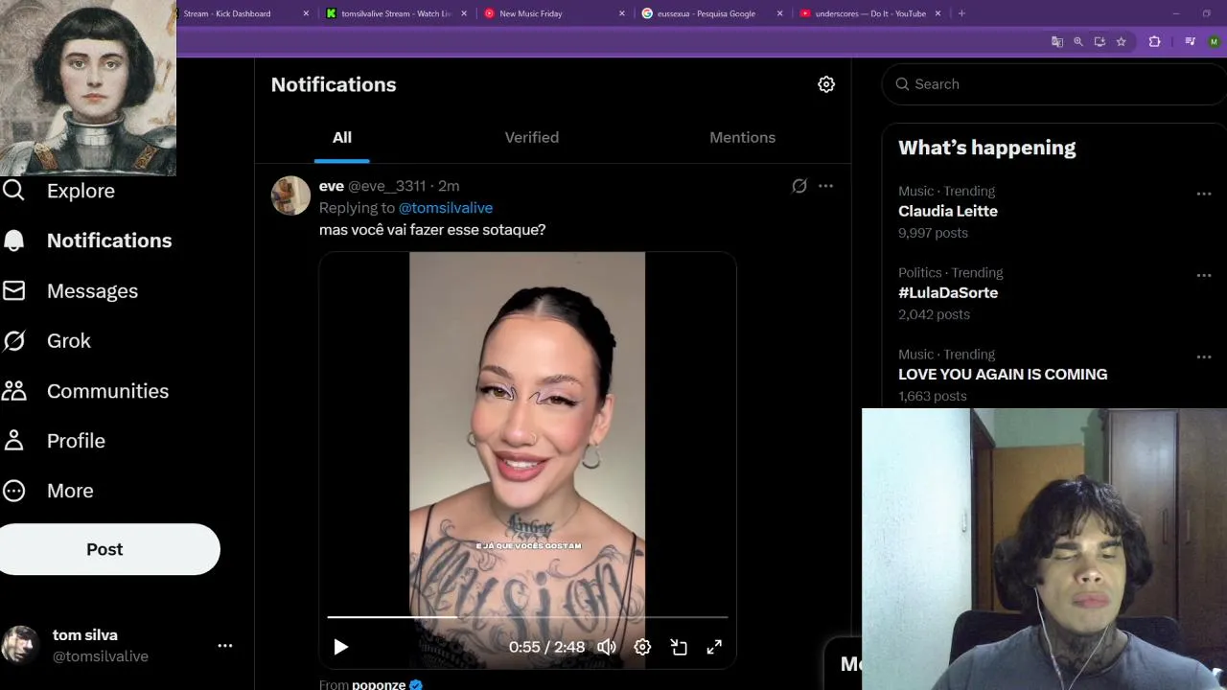Click tom silva account avatar
Viewport: 1227px width, 690px height.
pyautogui.click(x=19, y=645)
